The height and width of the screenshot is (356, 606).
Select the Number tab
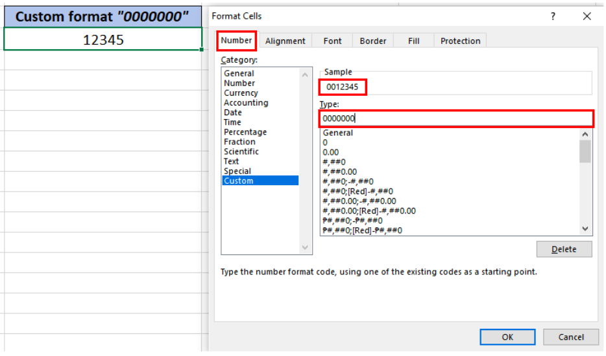[x=236, y=41]
